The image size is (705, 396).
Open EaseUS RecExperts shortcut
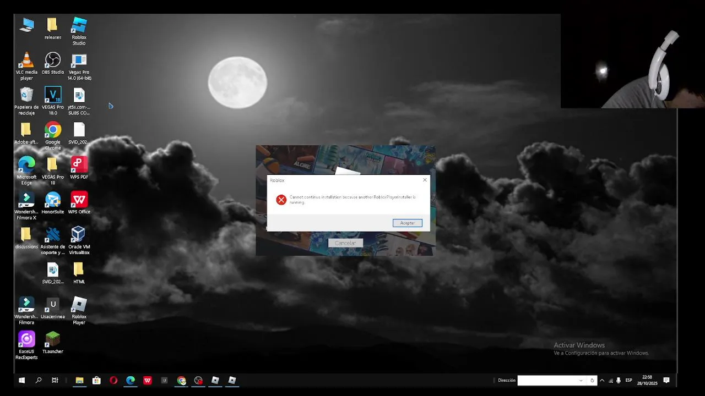click(x=26, y=345)
